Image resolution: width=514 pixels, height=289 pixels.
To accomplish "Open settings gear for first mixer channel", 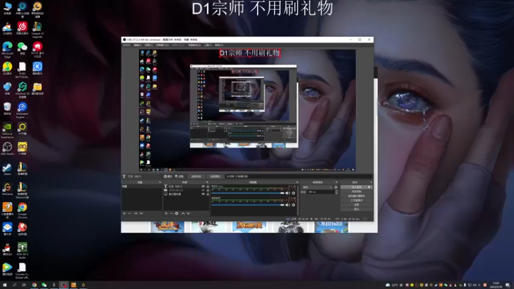I will (x=294, y=193).
